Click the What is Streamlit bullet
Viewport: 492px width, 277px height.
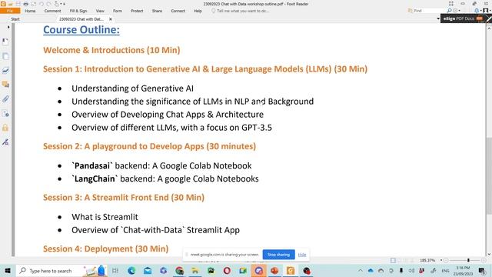point(105,217)
